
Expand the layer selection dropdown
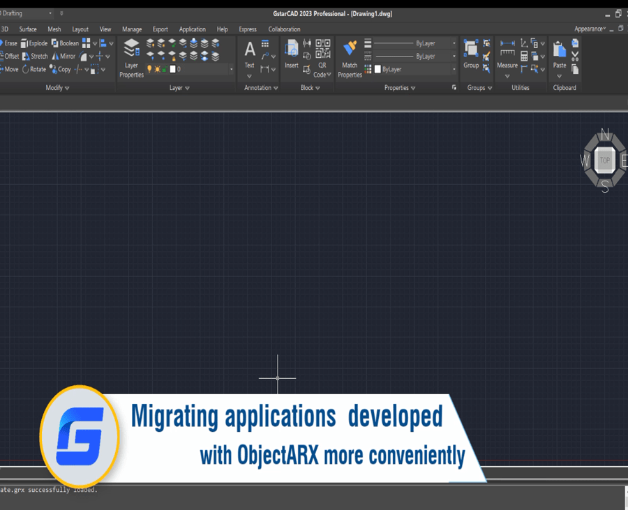click(231, 69)
